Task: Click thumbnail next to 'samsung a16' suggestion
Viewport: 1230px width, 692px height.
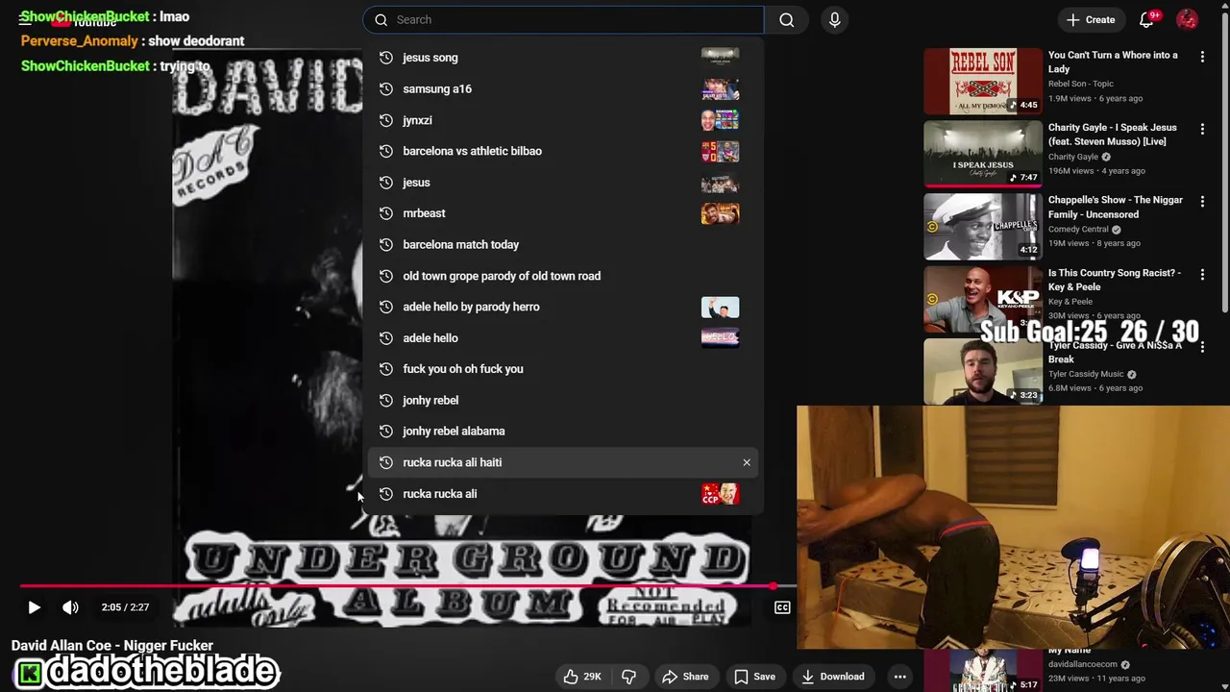Action: tap(720, 88)
